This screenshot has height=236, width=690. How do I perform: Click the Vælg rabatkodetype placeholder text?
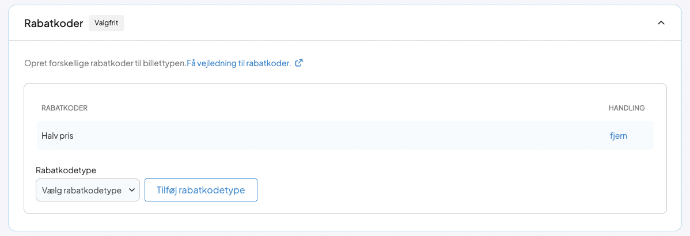click(x=81, y=190)
